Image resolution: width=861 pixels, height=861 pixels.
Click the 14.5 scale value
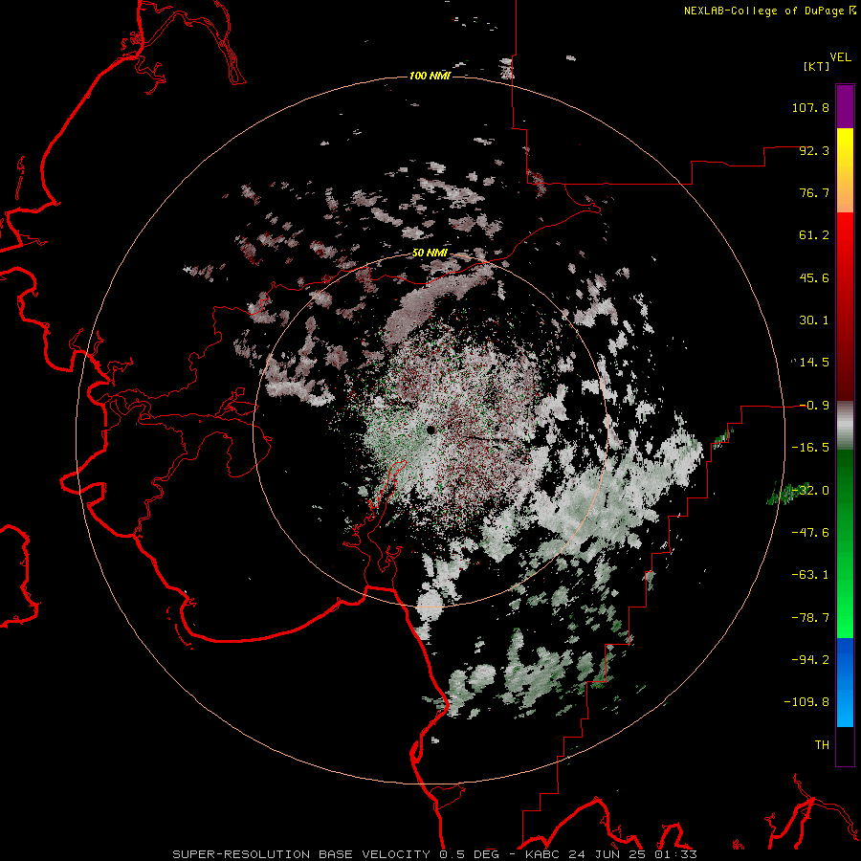814,363
